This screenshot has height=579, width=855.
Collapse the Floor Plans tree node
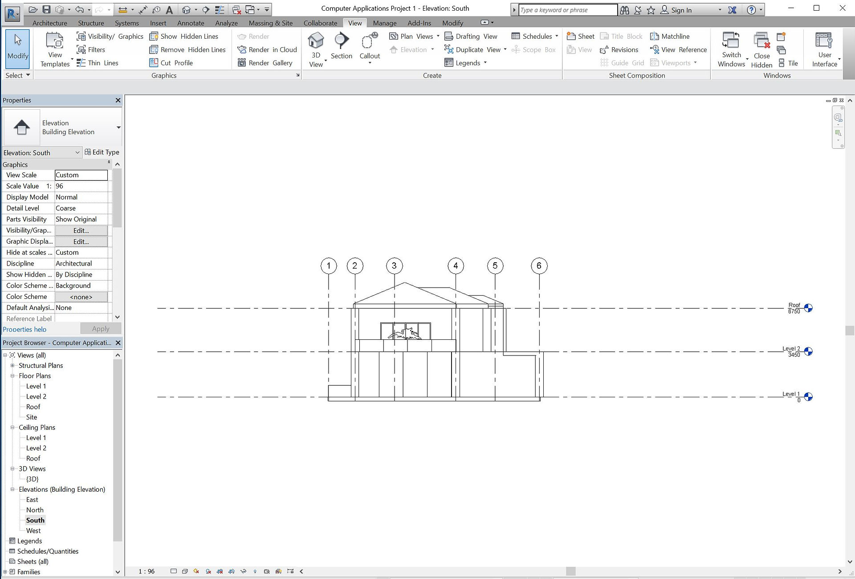point(12,376)
